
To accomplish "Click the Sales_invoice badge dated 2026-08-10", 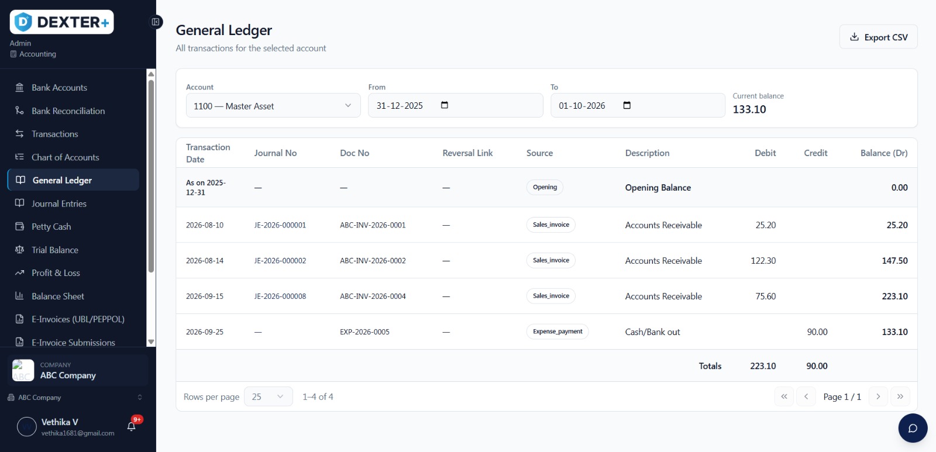I will click(551, 225).
